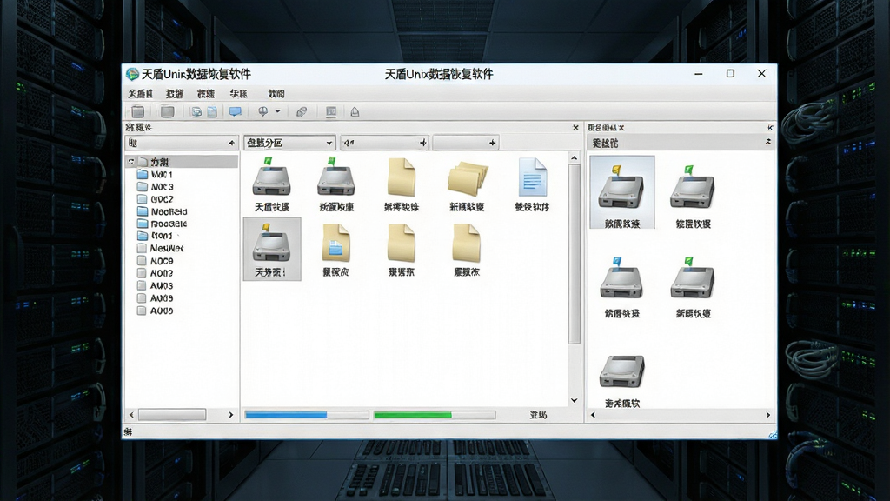Select the blue-flag drive in the right panel

point(621,277)
